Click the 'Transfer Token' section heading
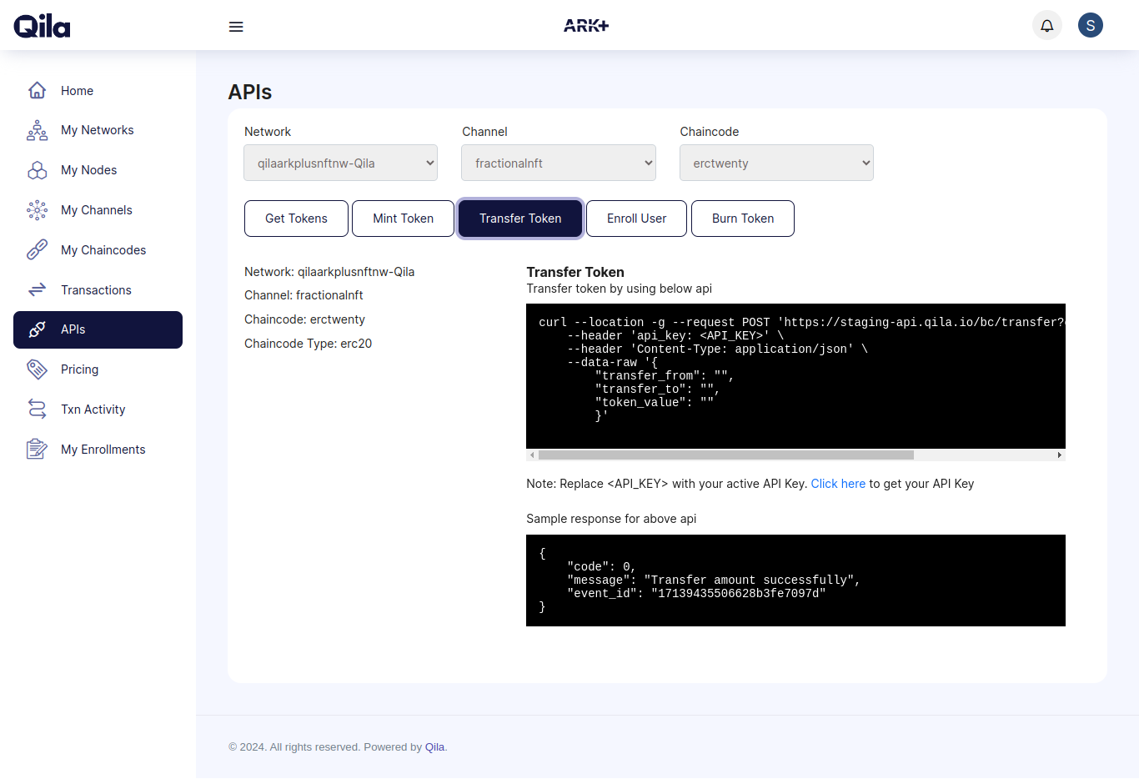The width and height of the screenshot is (1139, 779). [x=575, y=272]
